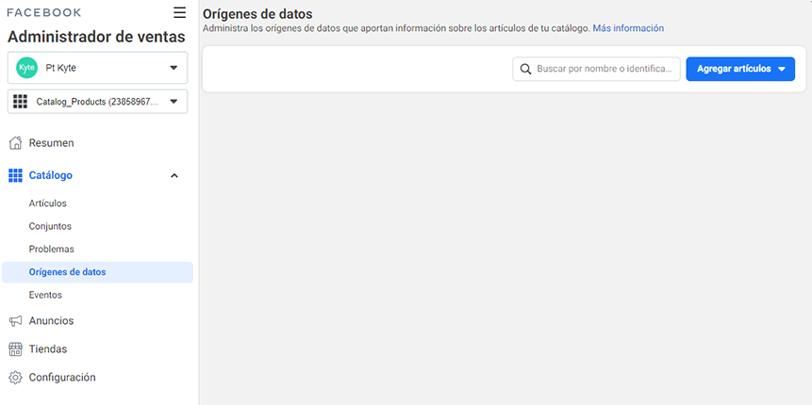Image resolution: width=812 pixels, height=405 pixels.
Task: Select the Catálogo menu item
Action: tap(50, 175)
